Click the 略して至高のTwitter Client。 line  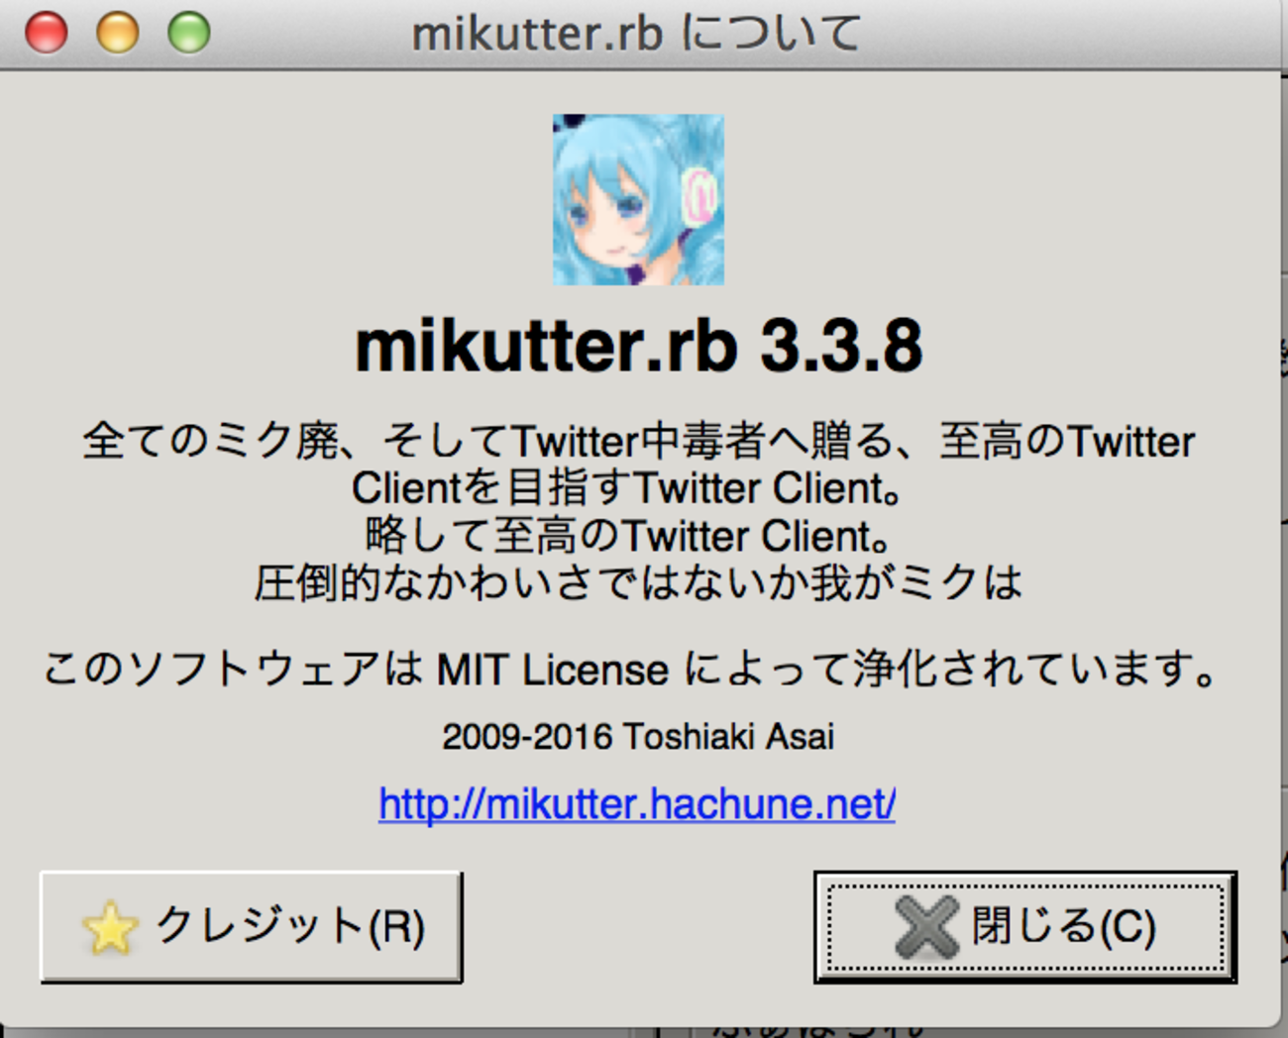click(628, 536)
